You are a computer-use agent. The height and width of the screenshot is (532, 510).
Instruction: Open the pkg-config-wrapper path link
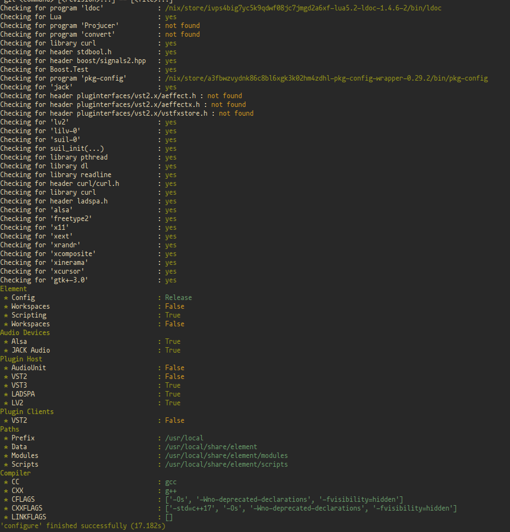tap(327, 78)
